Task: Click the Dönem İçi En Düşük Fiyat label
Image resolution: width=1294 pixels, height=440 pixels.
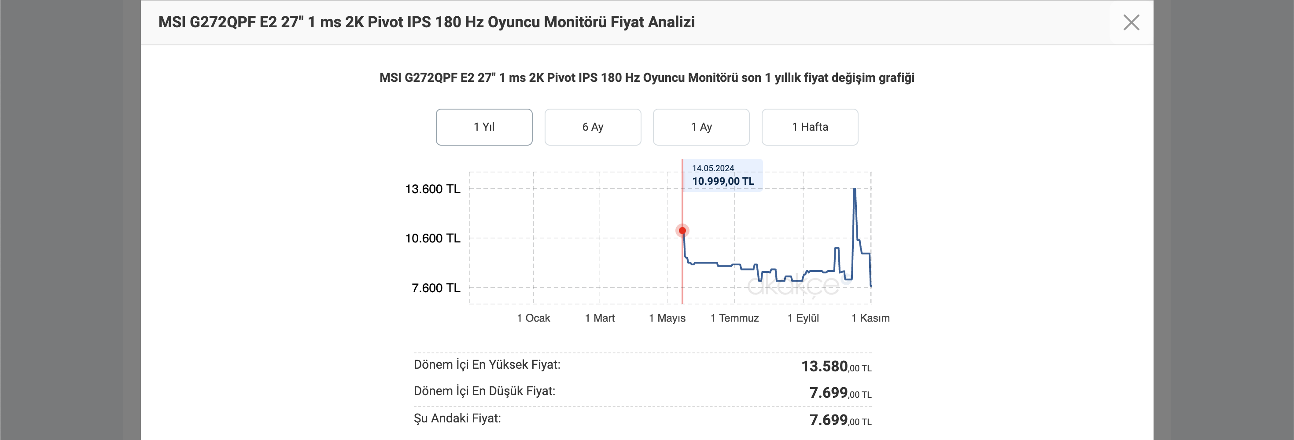Action: [x=484, y=391]
